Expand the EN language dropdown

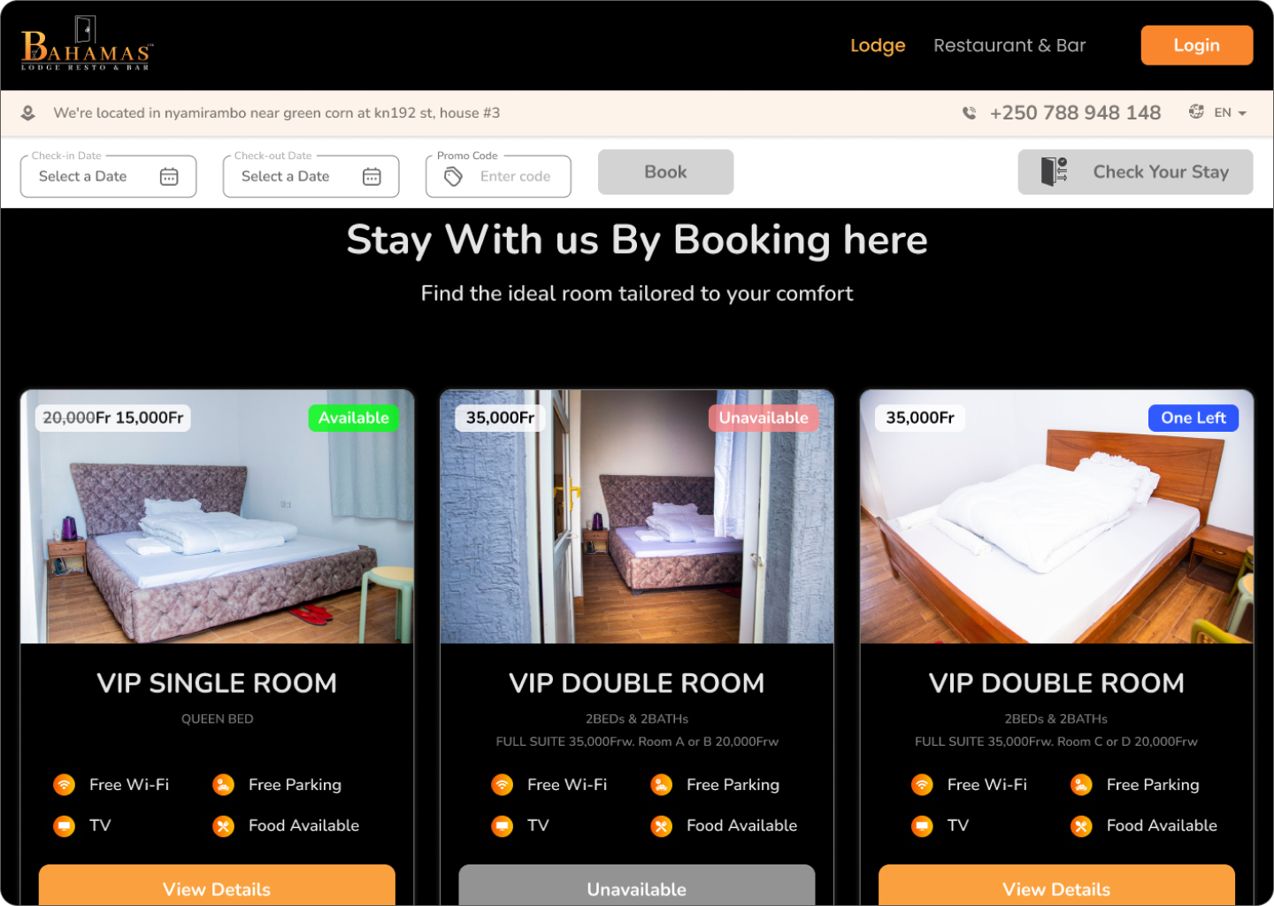(x=1231, y=112)
